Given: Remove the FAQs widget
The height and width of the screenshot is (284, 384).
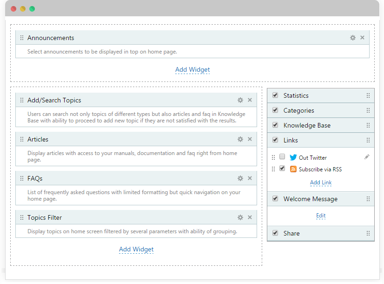Looking at the screenshot, I should [250, 178].
